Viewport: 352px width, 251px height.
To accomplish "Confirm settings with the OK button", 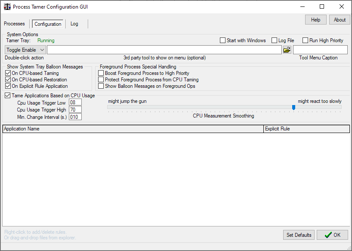I will coord(333,235).
